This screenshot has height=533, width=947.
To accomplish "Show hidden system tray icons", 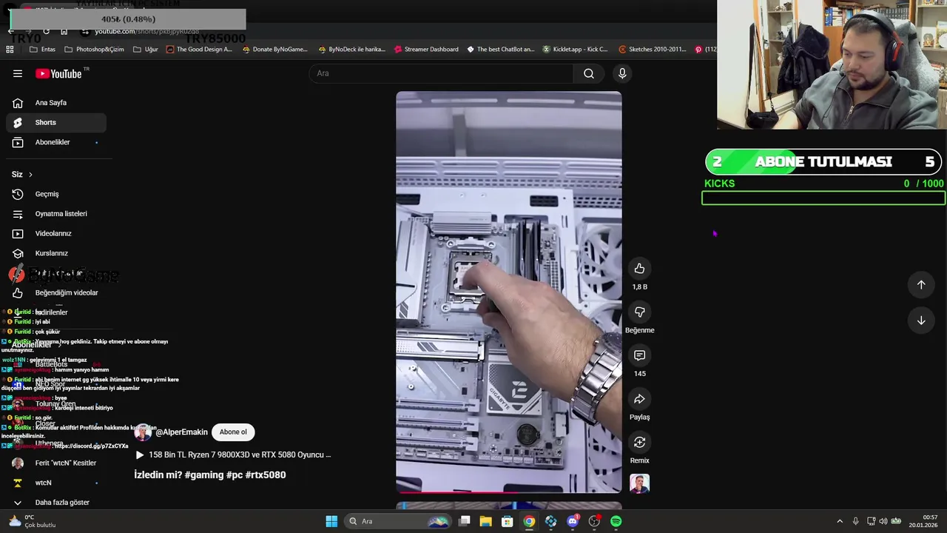I will click(x=839, y=521).
